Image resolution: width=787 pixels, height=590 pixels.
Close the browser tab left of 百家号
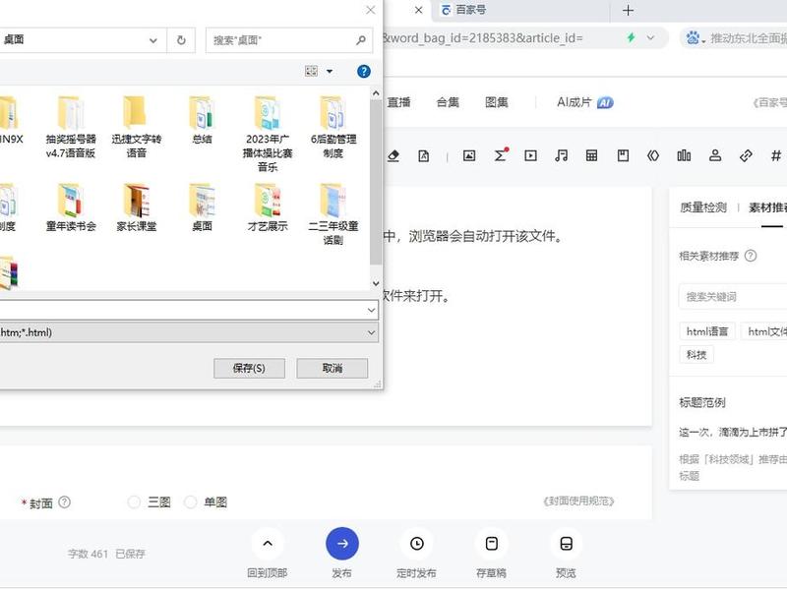click(419, 10)
